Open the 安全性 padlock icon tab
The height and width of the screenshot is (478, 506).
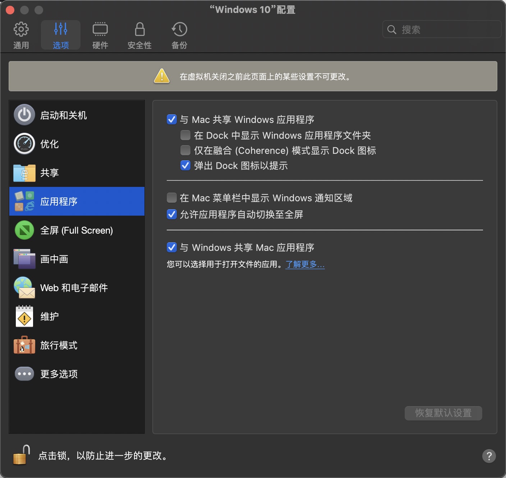tap(139, 35)
